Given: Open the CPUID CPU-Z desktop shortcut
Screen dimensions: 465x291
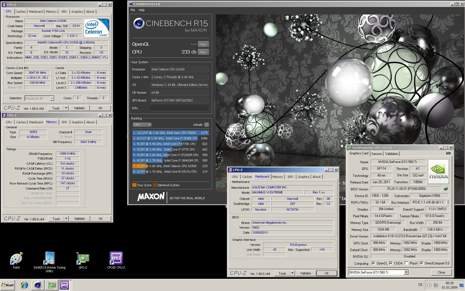Looking at the screenshot, I should click(x=116, y=261).
